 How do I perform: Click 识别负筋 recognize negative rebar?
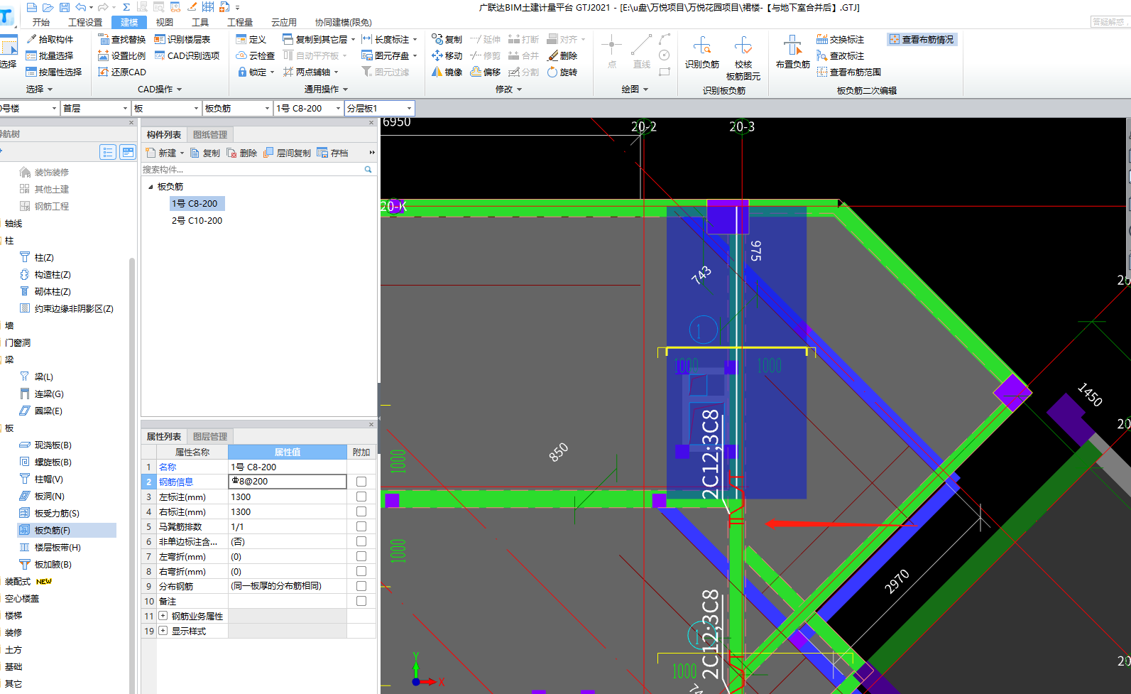tap(702, 53)
